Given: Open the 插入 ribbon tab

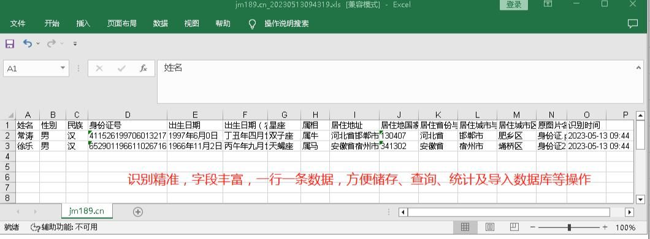Looking at the screenshot, I should (x=83, y=24).
